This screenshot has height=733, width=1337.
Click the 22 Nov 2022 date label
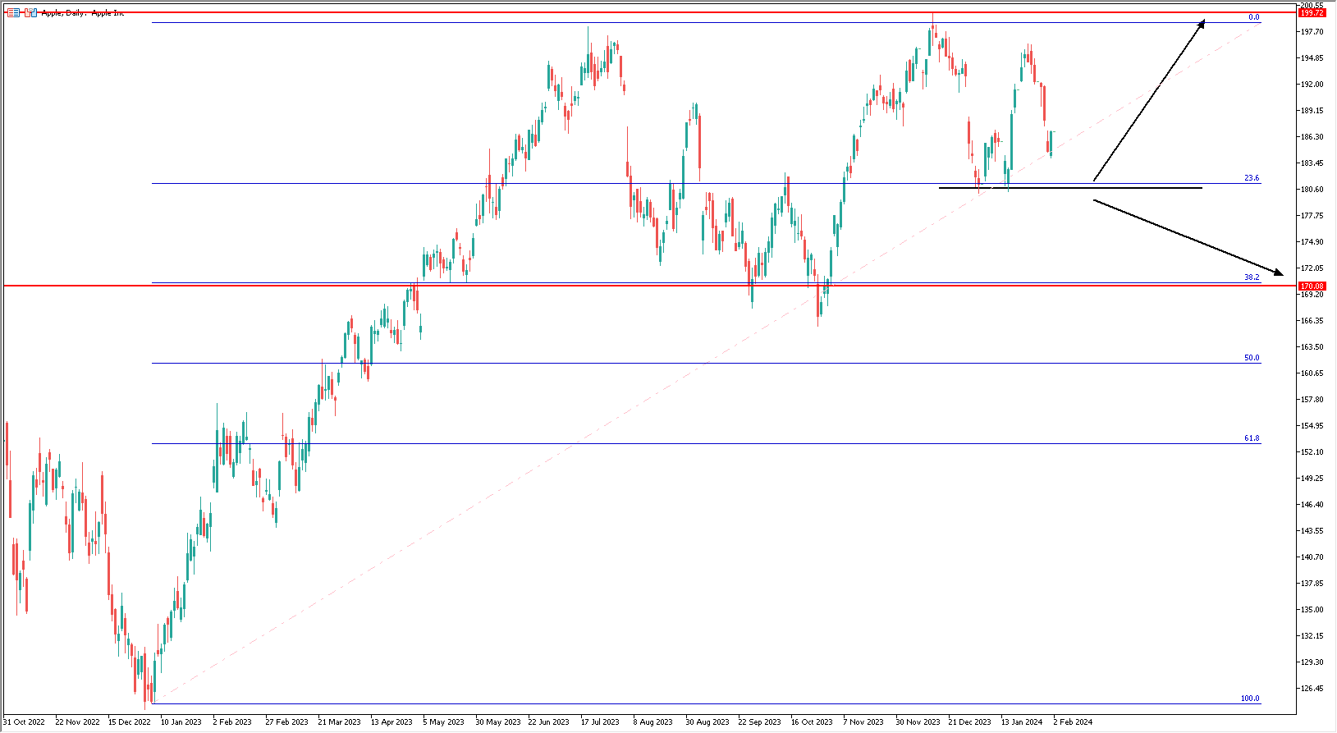[77, 722]
